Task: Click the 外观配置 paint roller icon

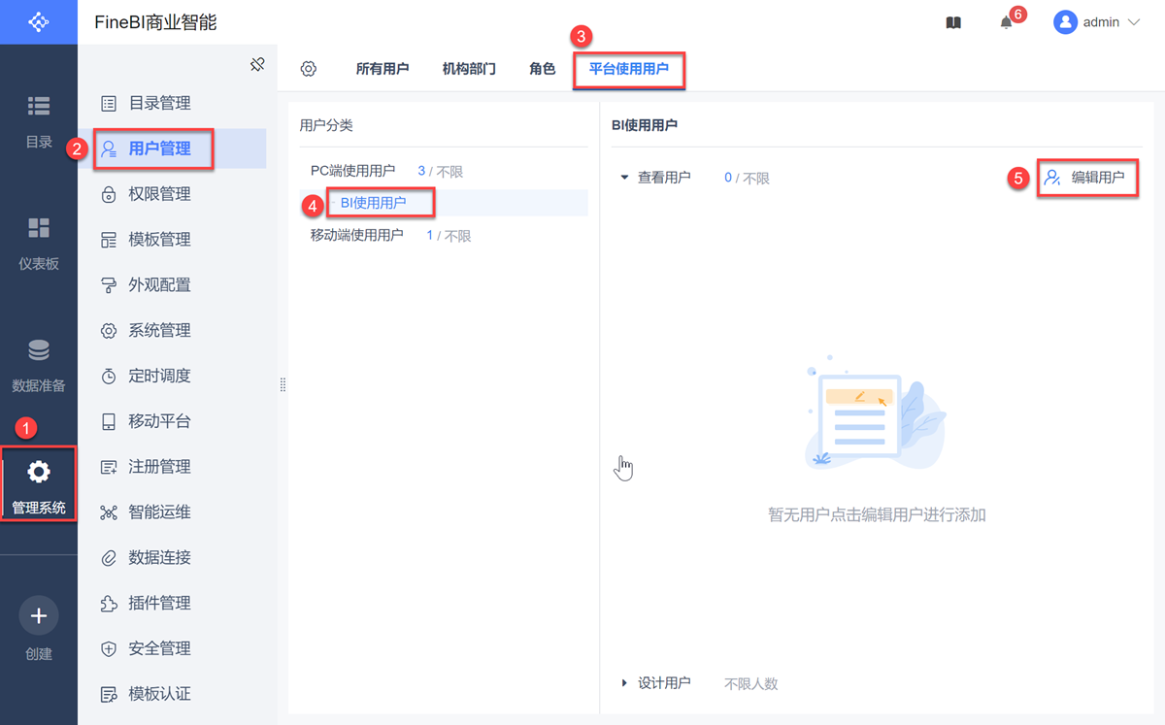Action: (109, 285)
